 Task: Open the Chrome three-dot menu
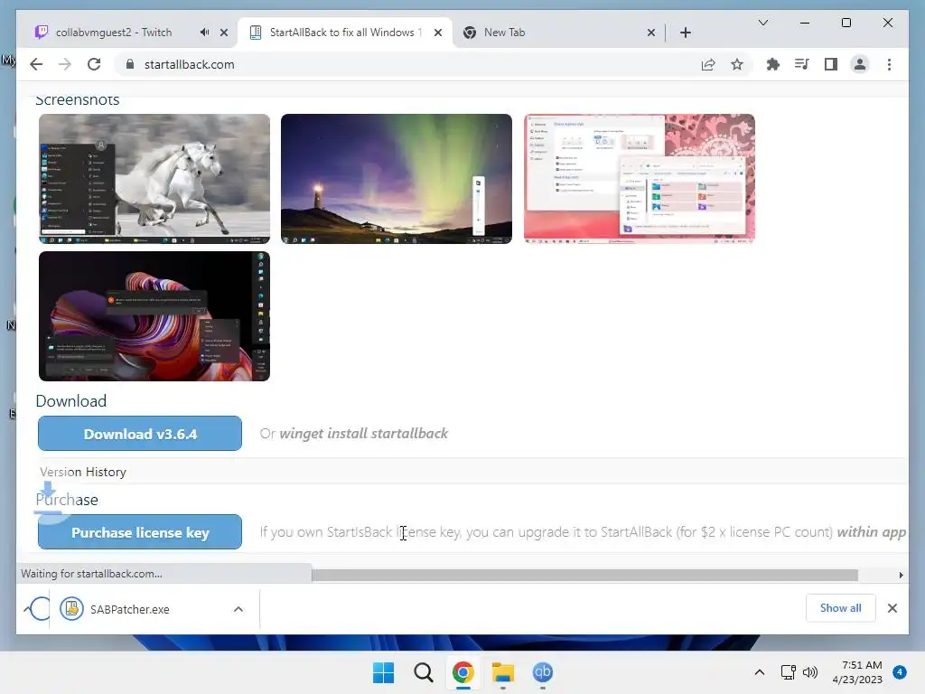coord(889,64)
